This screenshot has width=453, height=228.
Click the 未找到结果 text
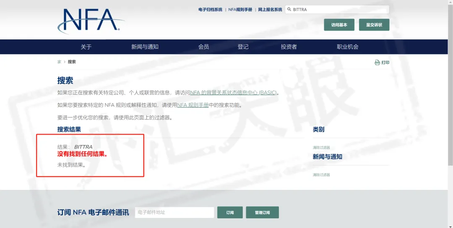tap(71, 166)
